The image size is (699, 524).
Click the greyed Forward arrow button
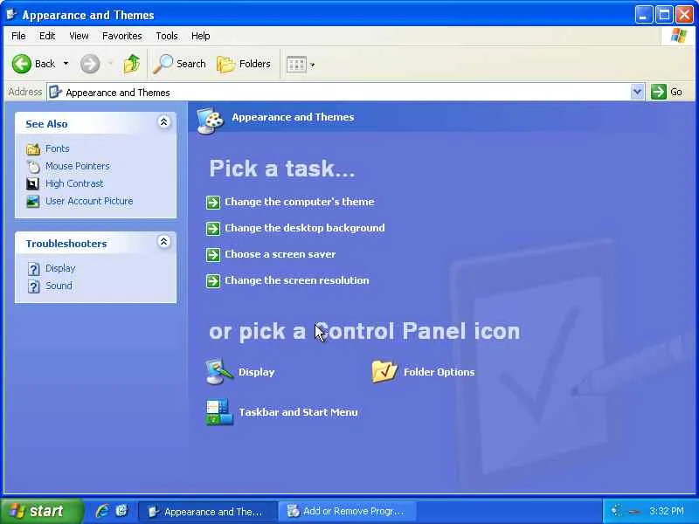[90, 64]
